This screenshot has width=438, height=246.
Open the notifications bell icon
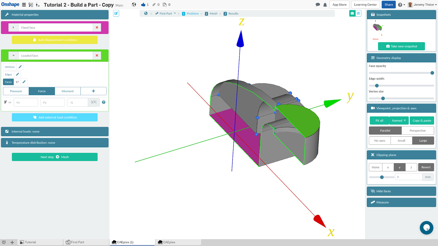(325, 5)
